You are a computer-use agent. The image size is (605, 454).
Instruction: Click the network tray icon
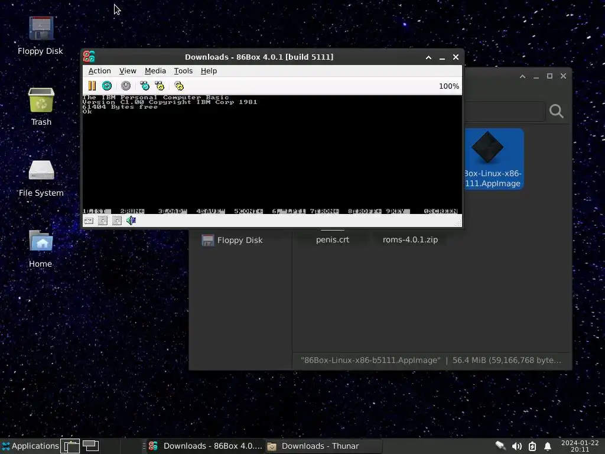(x=501, y=446)
